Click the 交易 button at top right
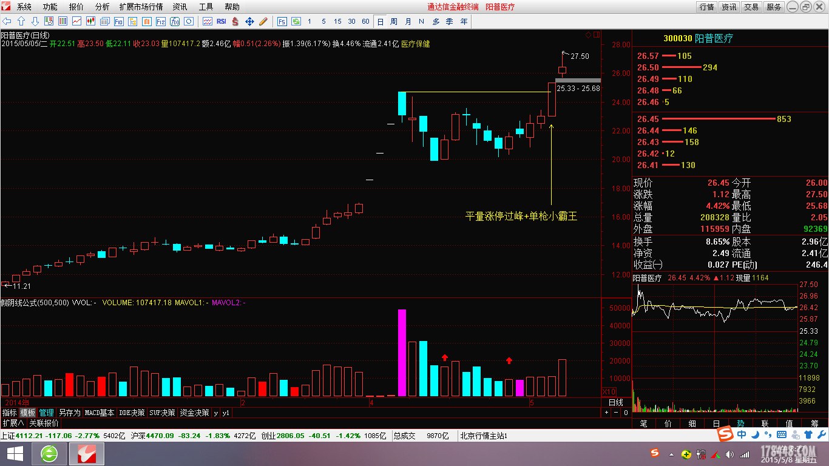The image size is (829, 466). click(751, 7)
